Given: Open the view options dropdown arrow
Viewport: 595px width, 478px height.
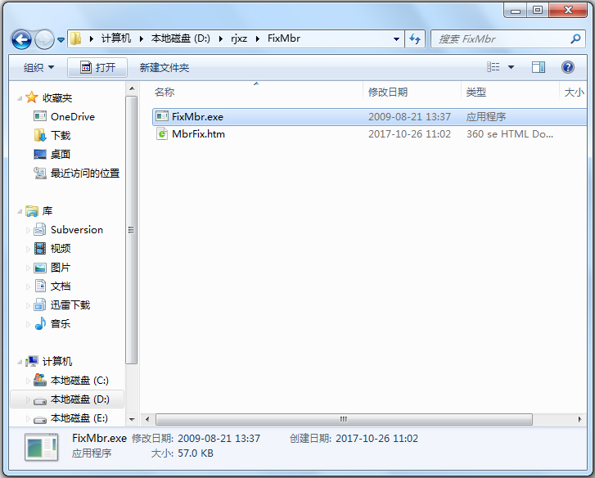Looking at the screenshot, I should click(x=511, y=67).
